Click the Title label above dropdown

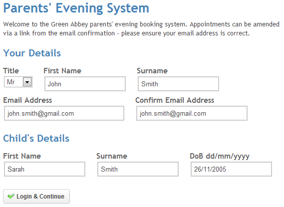click(11, 71)
